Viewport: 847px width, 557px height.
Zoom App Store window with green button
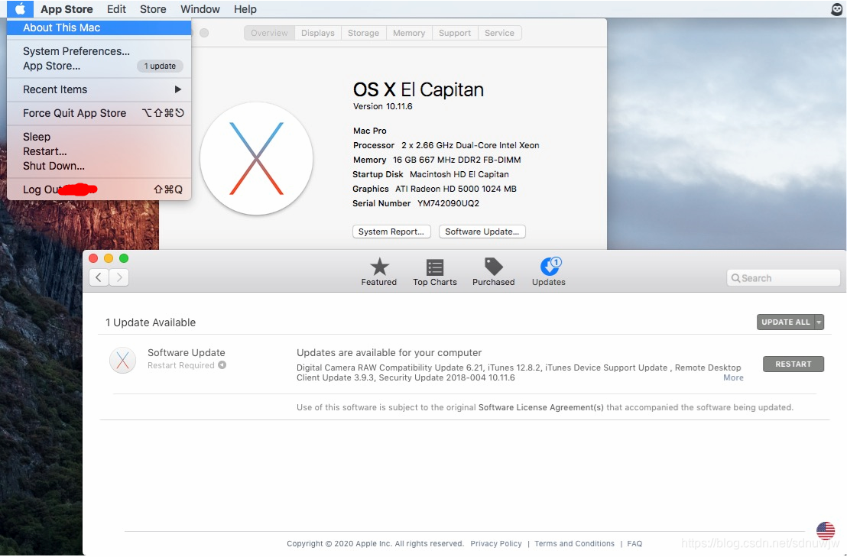click(x=124, y=258)
